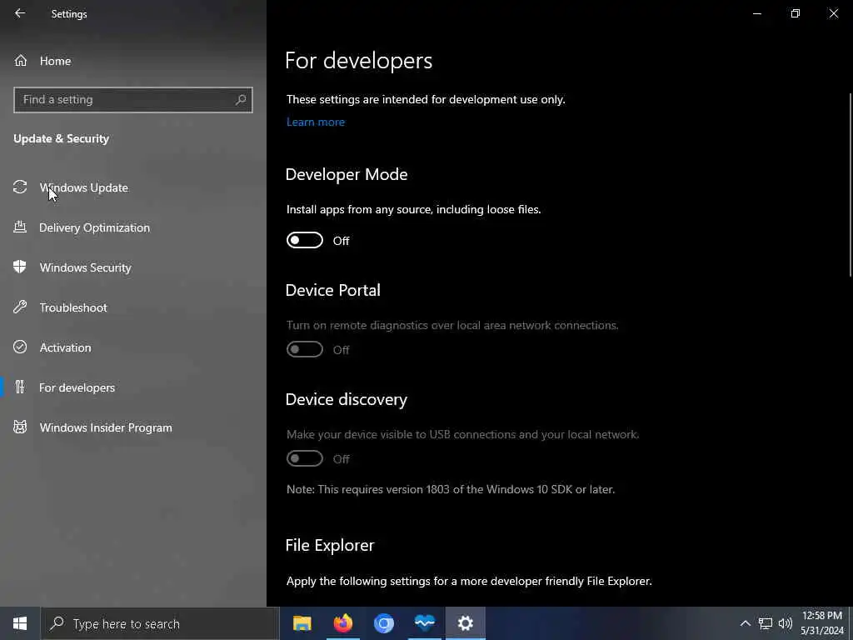Viewport: 853px width, 640px height.
Task: Minimize the Settings window
Action: pyautogui.click(x=756, y=13)
